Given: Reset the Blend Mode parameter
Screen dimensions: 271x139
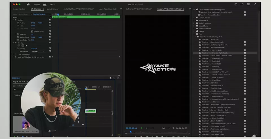Looking at the screenshot, I should (x=50, y=51).
